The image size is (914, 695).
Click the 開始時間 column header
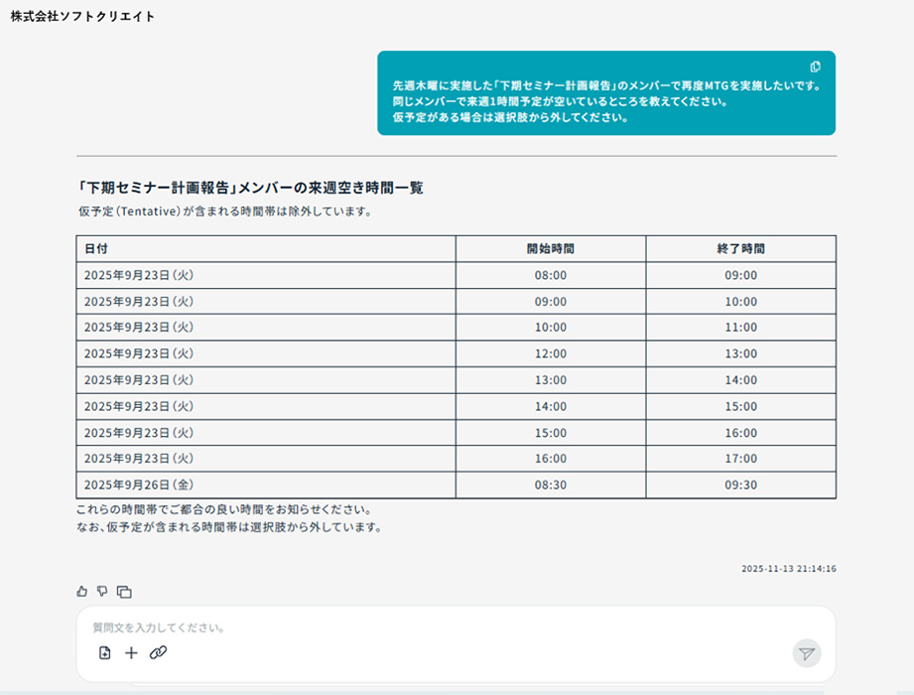550,248
